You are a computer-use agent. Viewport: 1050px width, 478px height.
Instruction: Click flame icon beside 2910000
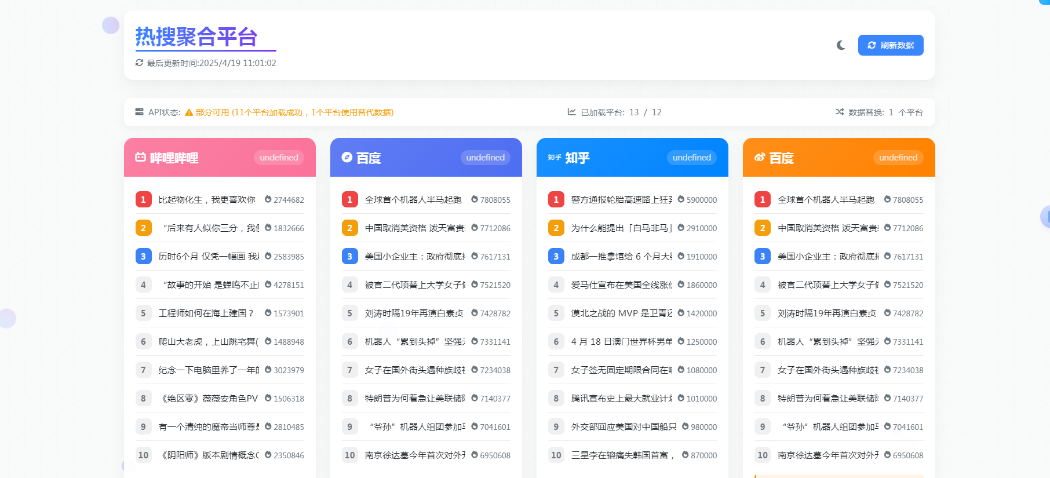(681, 228)
